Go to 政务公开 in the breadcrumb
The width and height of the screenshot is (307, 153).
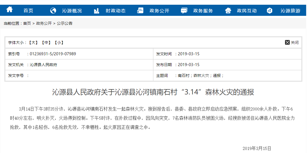pyautogui.click(x=44, y=23)
